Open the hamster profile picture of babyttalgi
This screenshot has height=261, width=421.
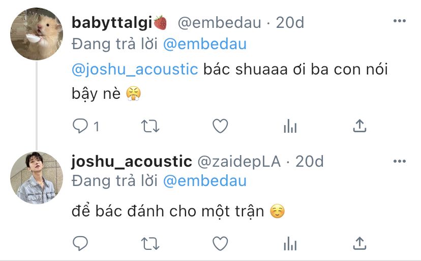pyautogui.click(x=37, y=34)
